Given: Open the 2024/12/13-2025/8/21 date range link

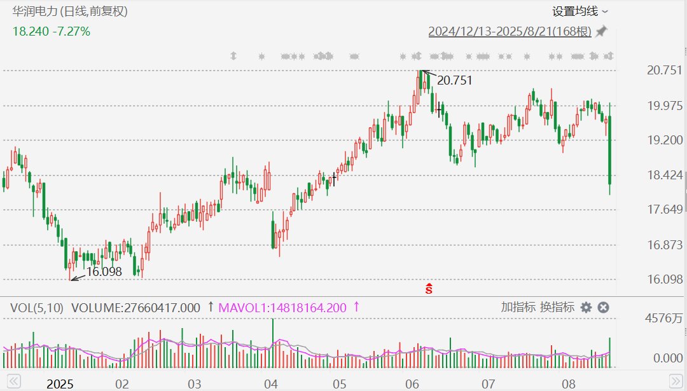Looking at the screenshot, I should tap(510, 31).
